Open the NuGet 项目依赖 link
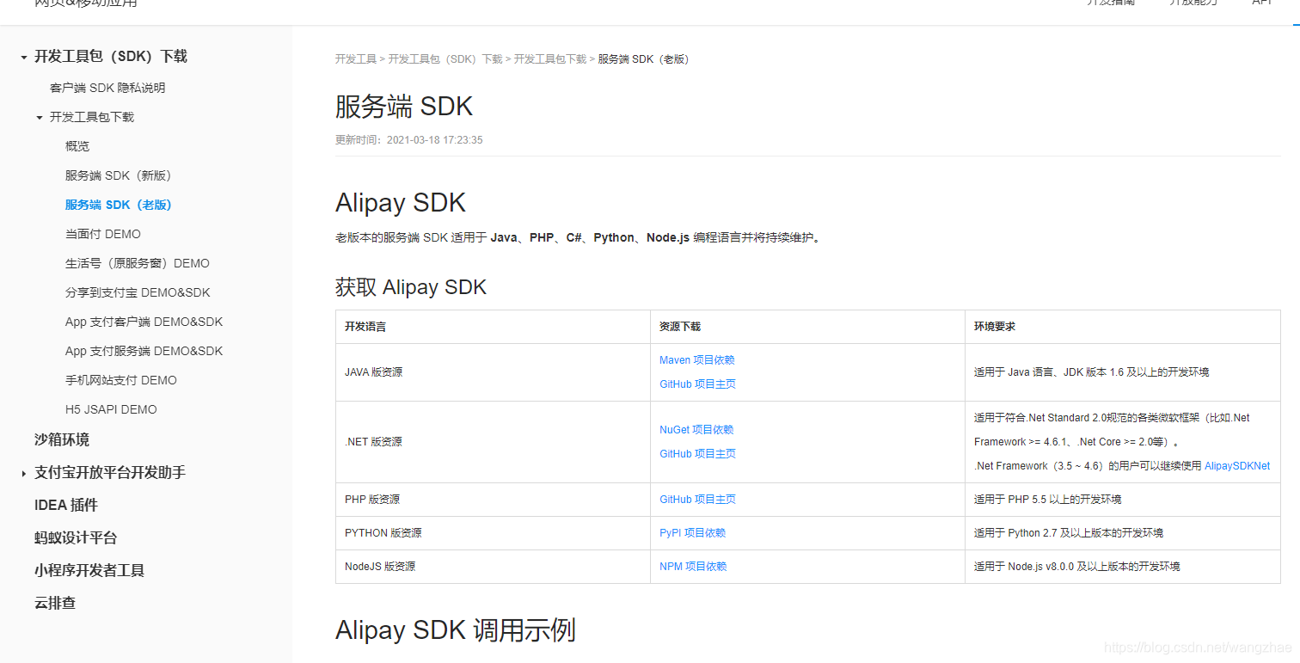This screenshot has width=1300, height=663. pyautogui.click(x=696, y=430)
